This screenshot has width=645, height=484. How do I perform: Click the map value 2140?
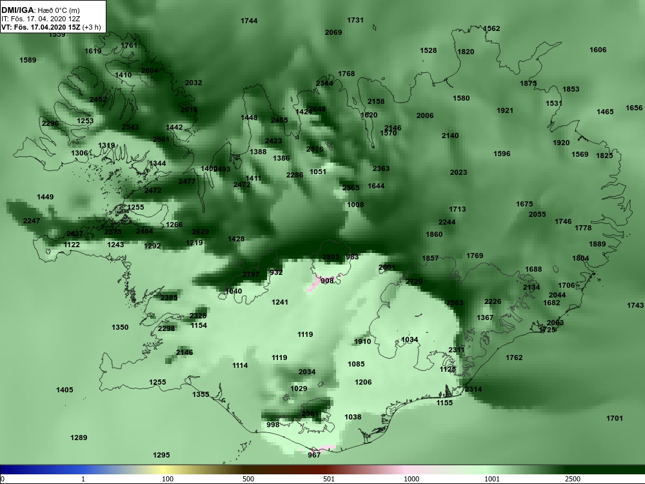(450, 136)
